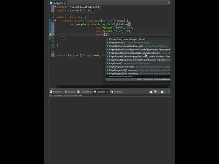
Task: Choose PagedResultsControl with byte[] cookie proposal
Action: [138, 56]
